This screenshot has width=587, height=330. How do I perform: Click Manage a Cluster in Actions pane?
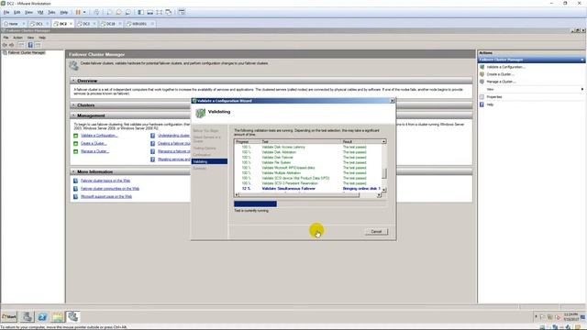[502, 82]
